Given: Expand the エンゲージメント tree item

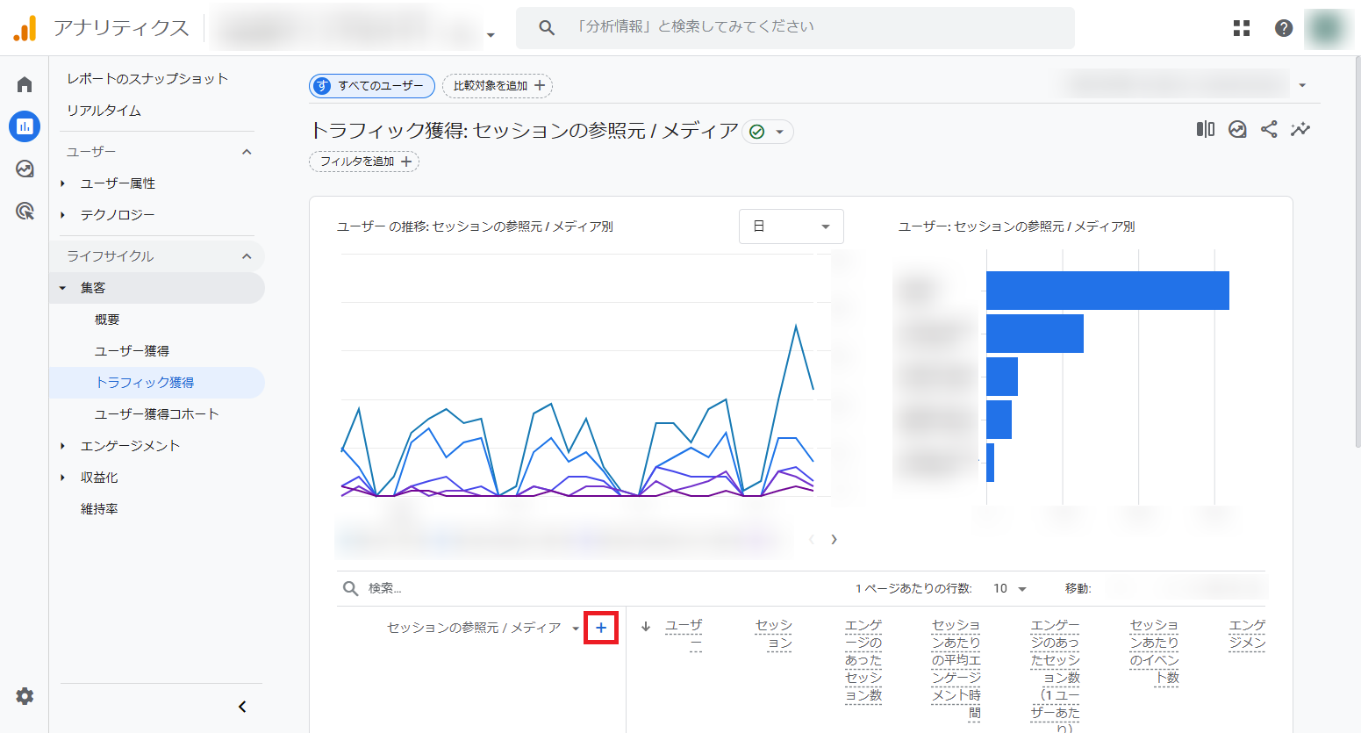Looking at the screenshot, I should coord(63,446).
